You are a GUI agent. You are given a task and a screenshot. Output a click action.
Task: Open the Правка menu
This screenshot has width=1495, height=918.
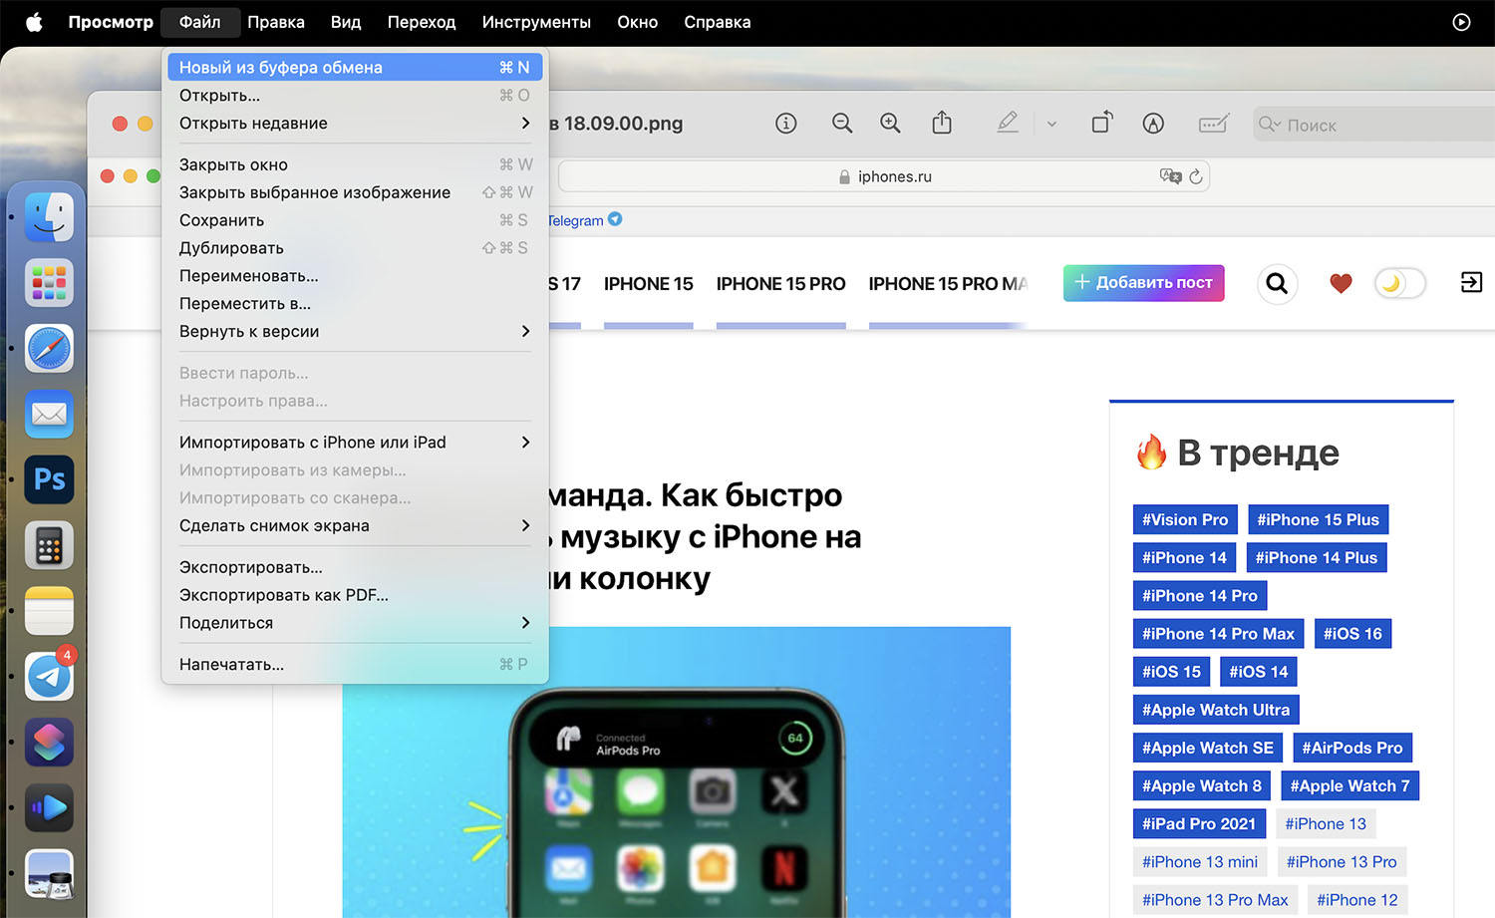click(276, 22)
